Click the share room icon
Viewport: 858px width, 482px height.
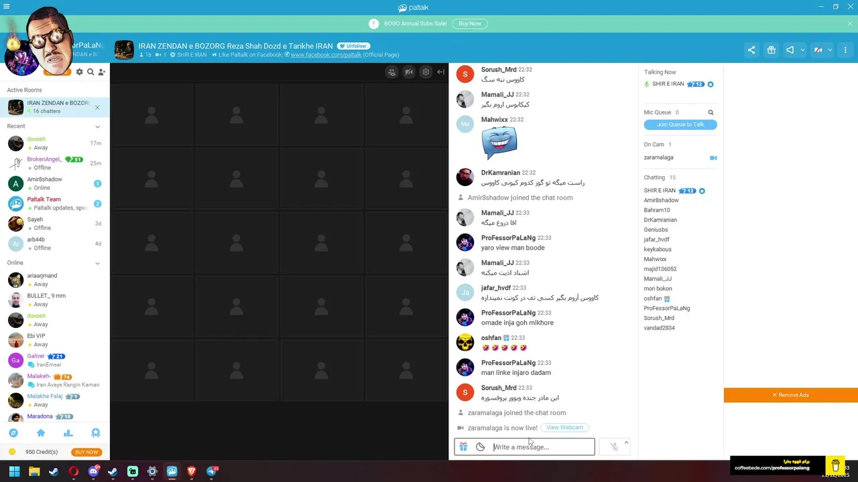751,50
